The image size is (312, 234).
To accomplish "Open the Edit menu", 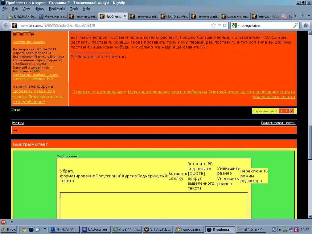I will click(x=15, y=9).
